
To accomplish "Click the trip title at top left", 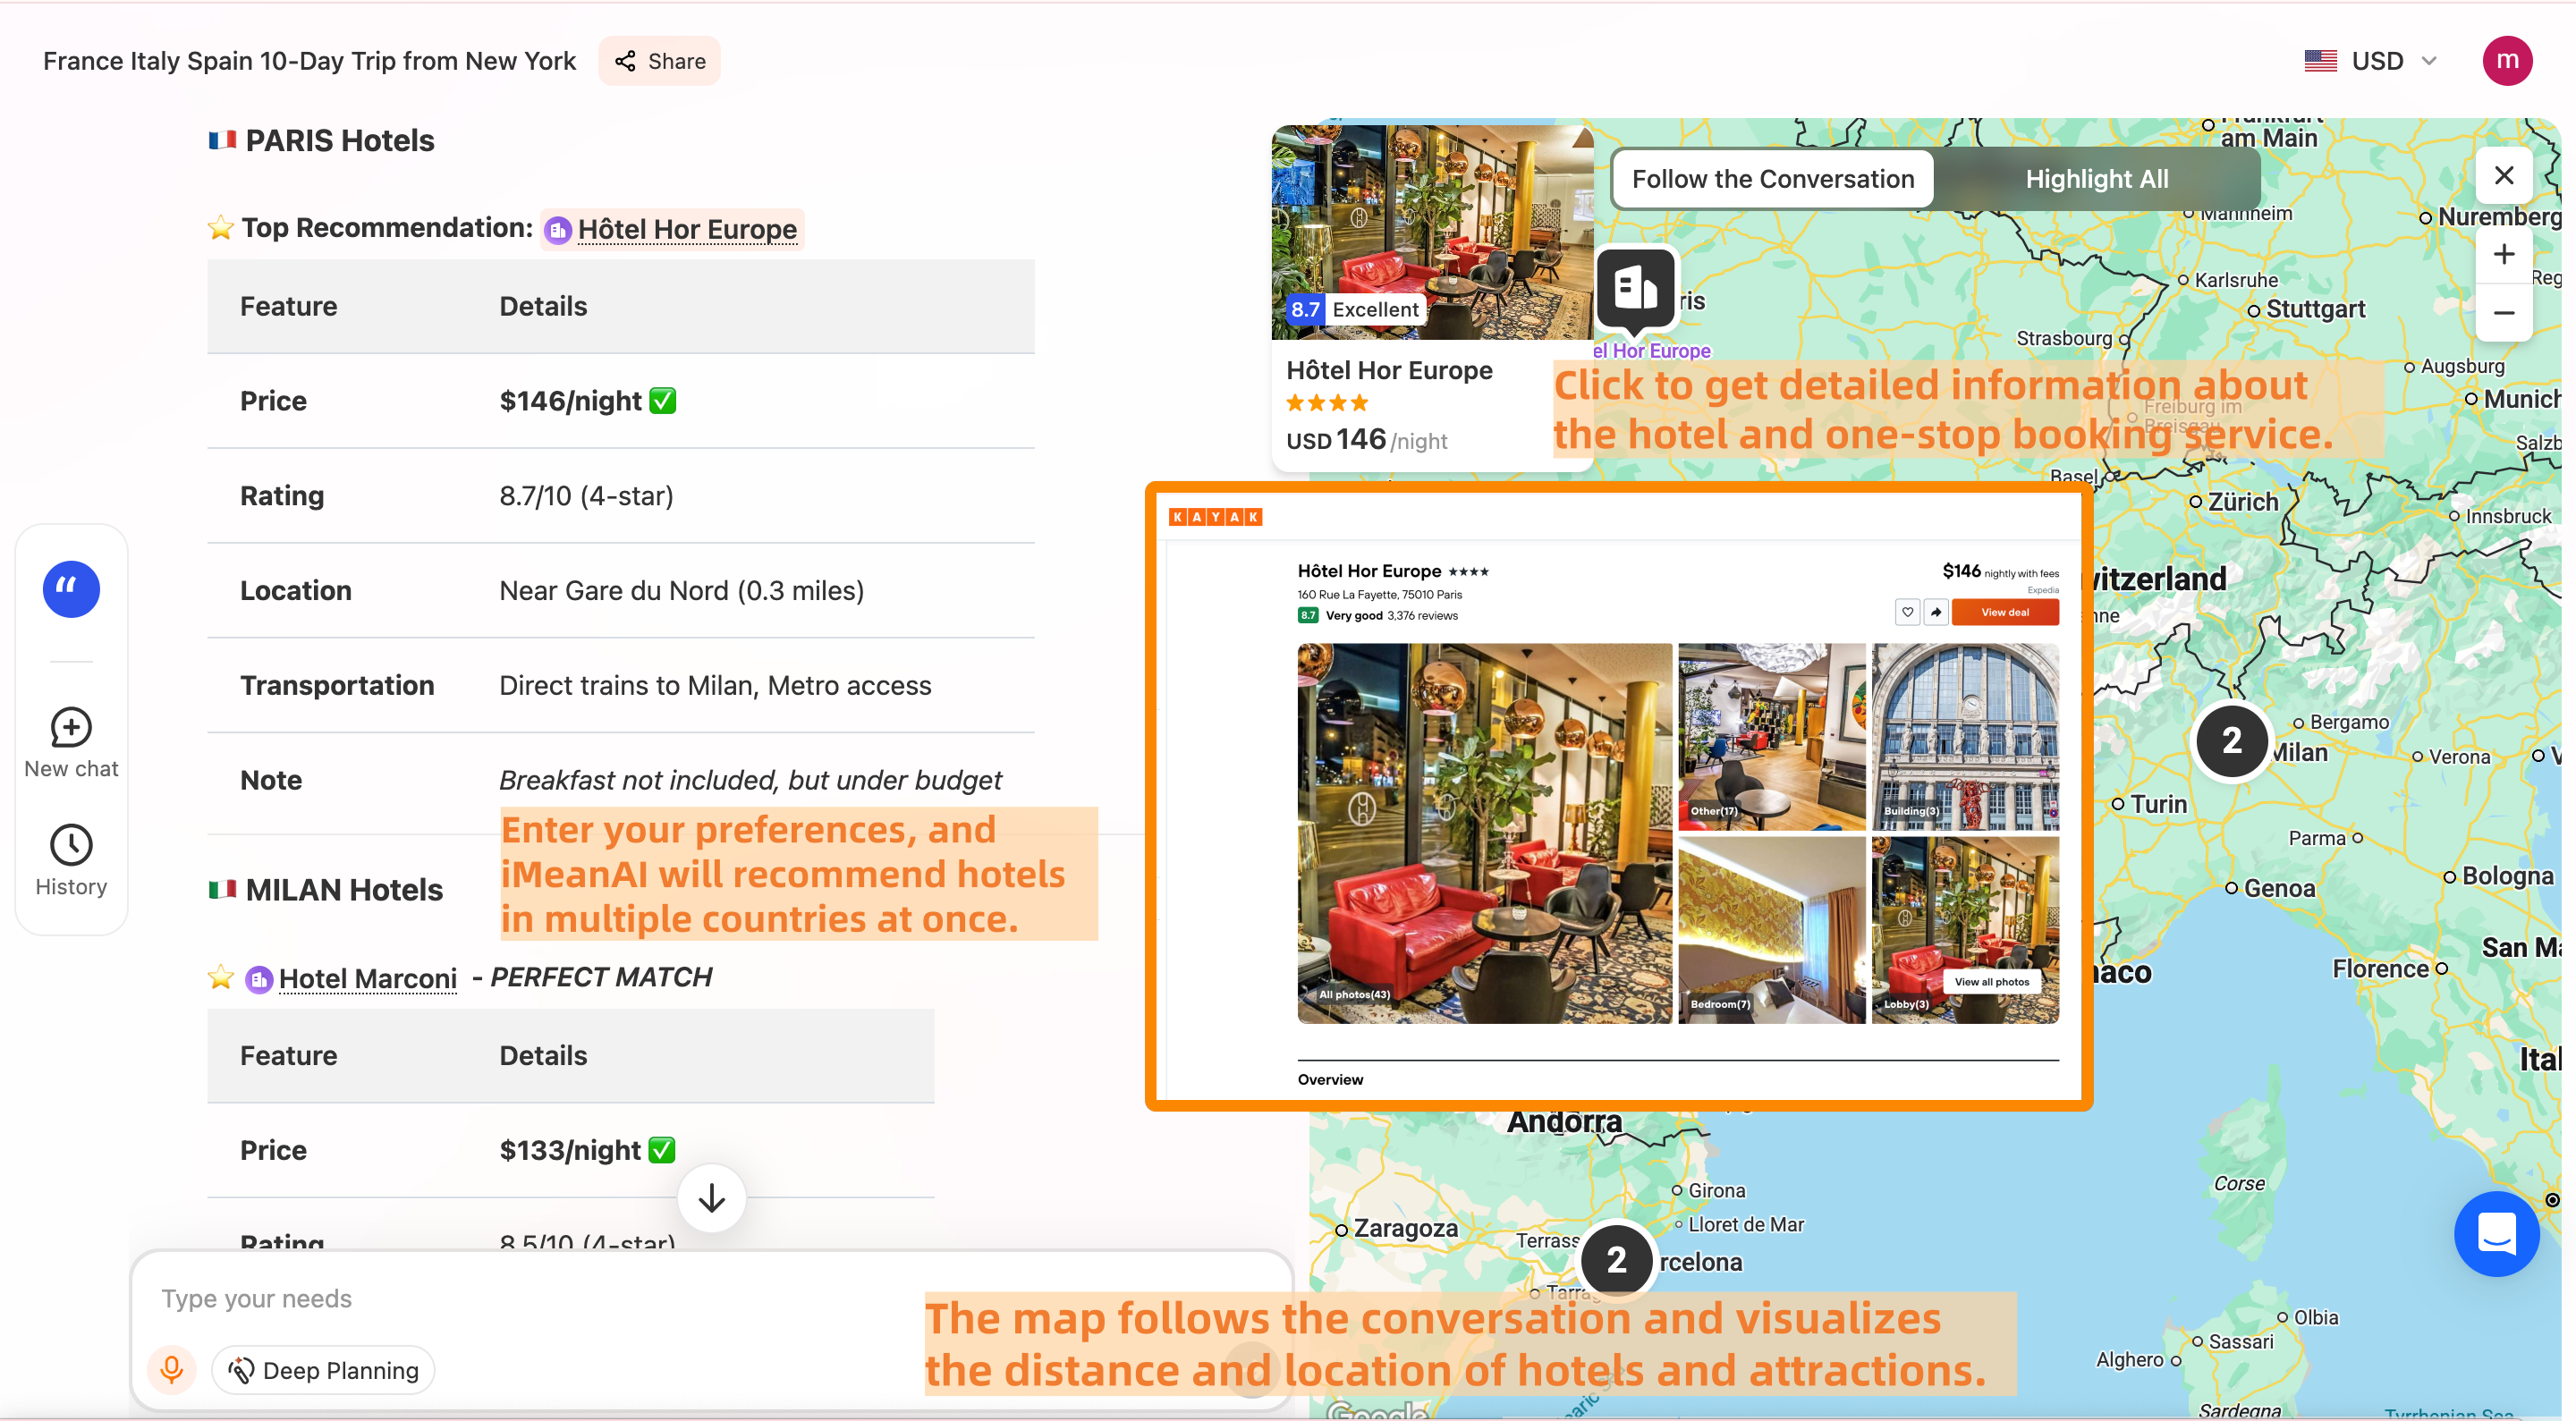I will pos(309,61).
